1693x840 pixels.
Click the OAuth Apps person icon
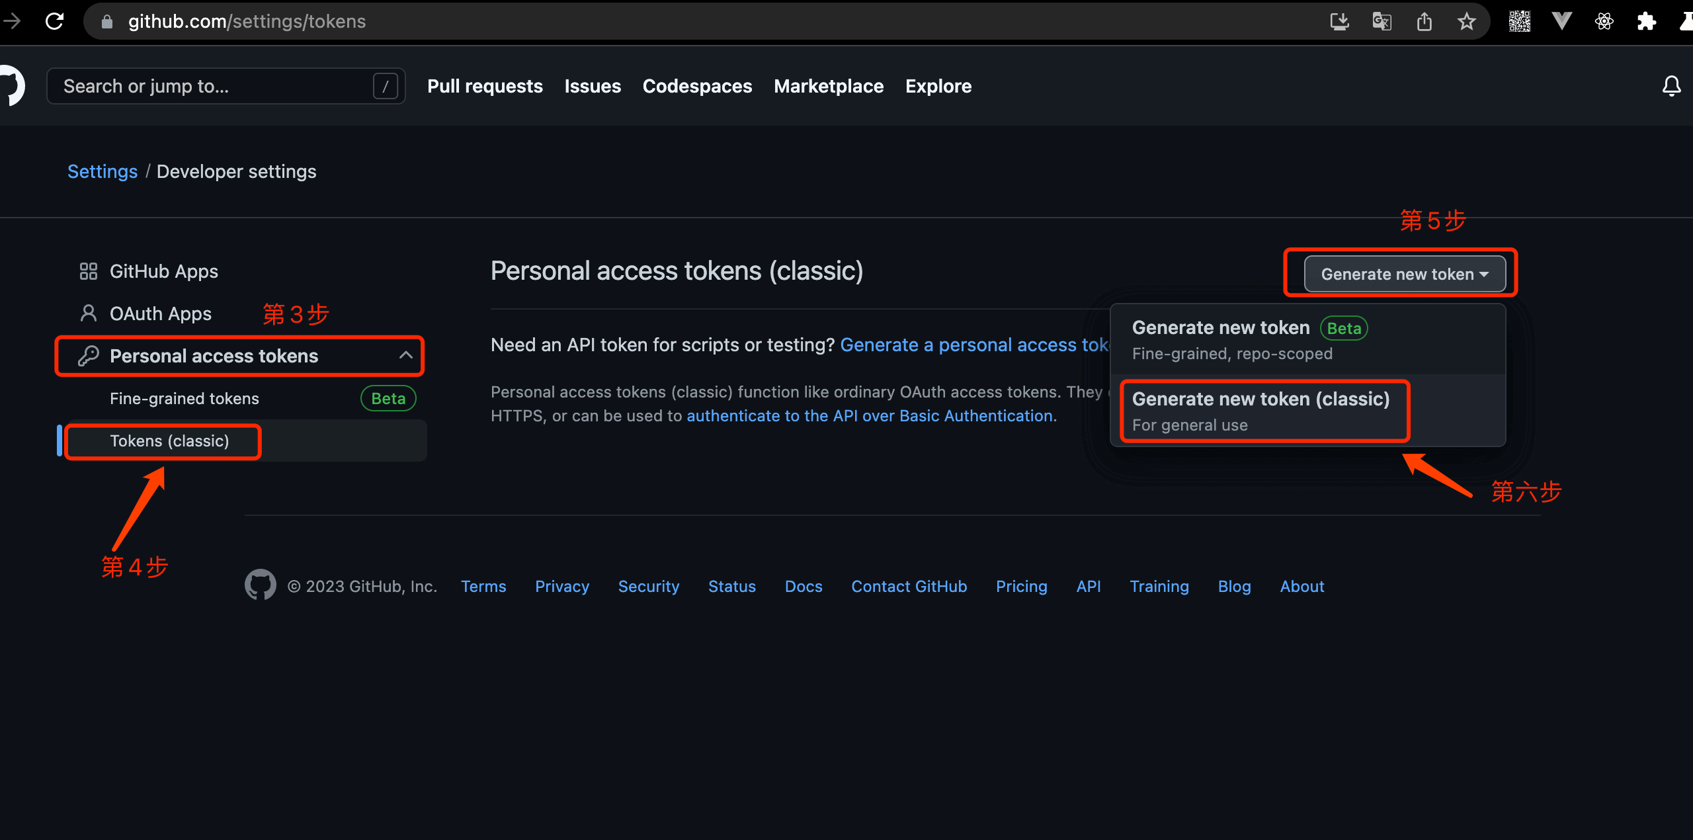tap(88, 314)
